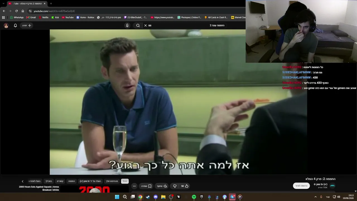Open the YouTube bookmark
The height and width of the screenshot is (201, 357).
tap(67, 17)
